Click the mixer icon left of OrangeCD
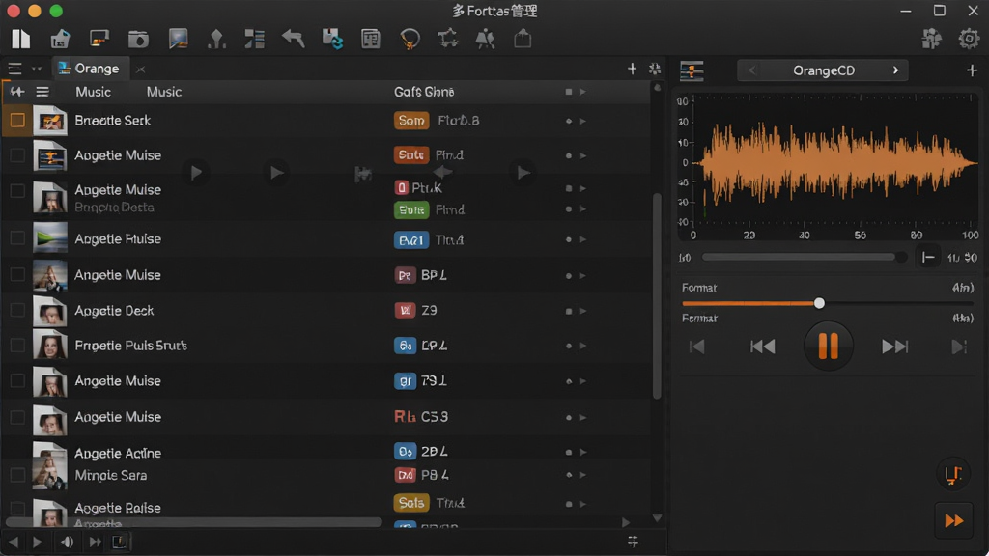 [692, 70]
